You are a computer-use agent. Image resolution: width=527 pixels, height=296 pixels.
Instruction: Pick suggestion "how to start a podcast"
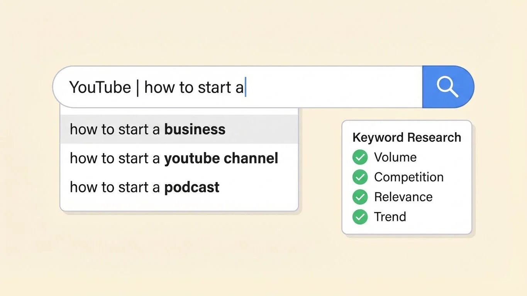pos(179,187)
